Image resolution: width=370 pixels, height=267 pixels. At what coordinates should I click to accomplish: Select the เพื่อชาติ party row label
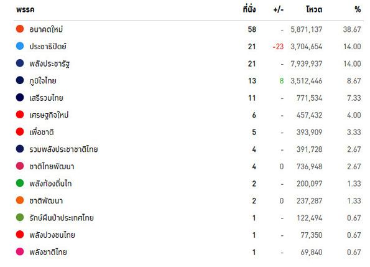click(42, 132)
